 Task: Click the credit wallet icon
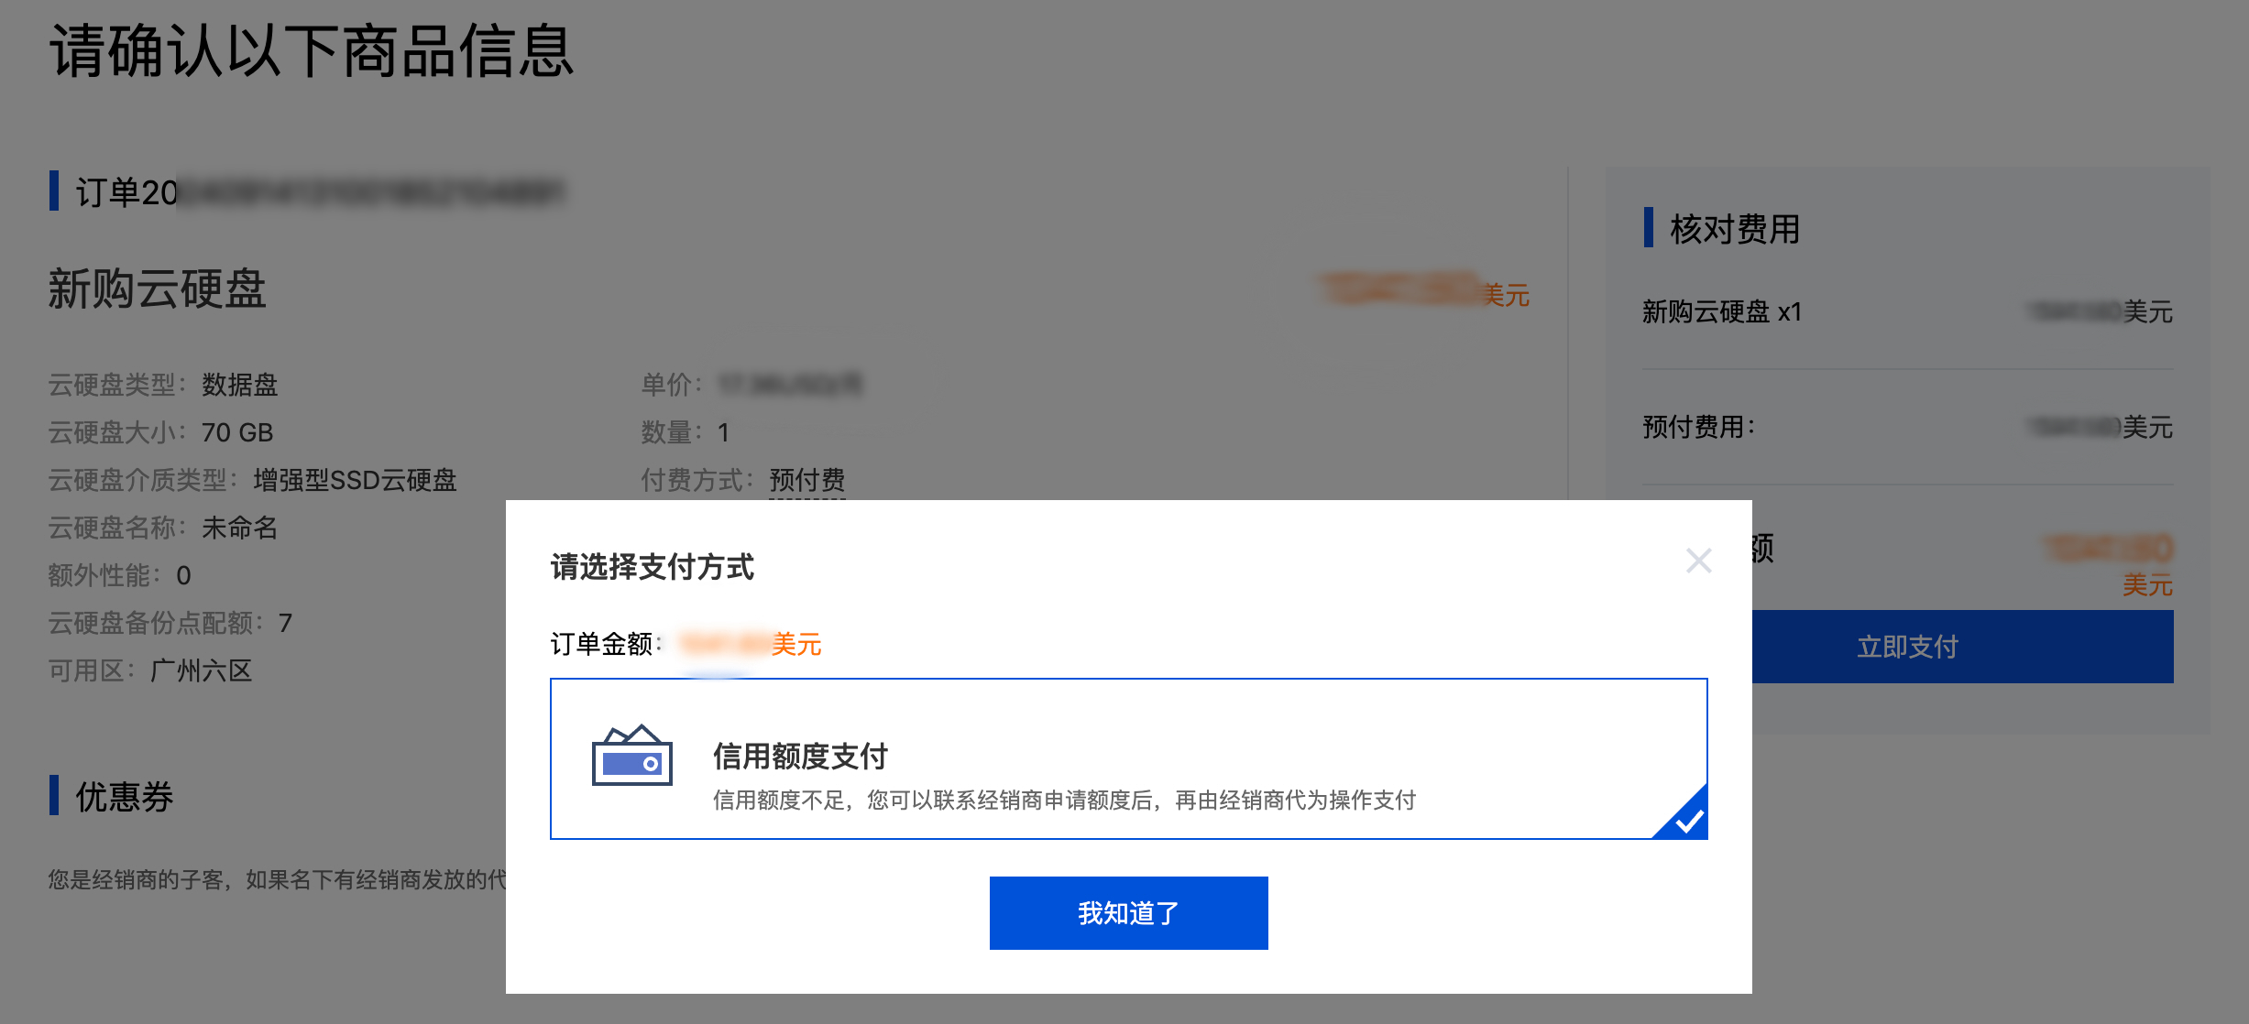[x=631, y=755]
